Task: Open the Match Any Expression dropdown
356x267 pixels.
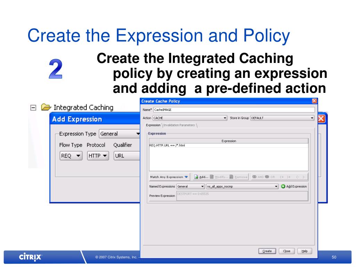Action: click(x=169, y=177)
